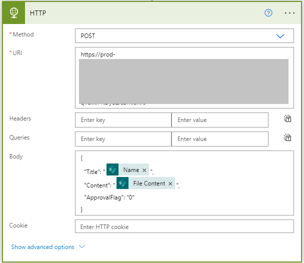Image resolution: width=304 pixels, height=263 pixels.
Task: Click the SharePoint icon on Name token
Action: tap(112, 169)
